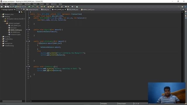Screen dimensions: 187x105
Task: Expand the Abstract_class project
Action: tap(1, 14)
